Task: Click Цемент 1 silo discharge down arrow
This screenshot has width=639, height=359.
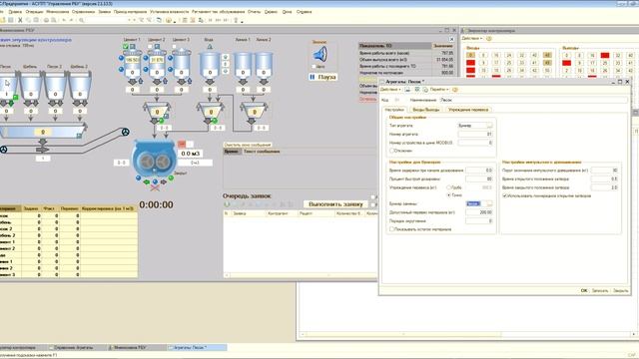Action: tap(132, 82)
